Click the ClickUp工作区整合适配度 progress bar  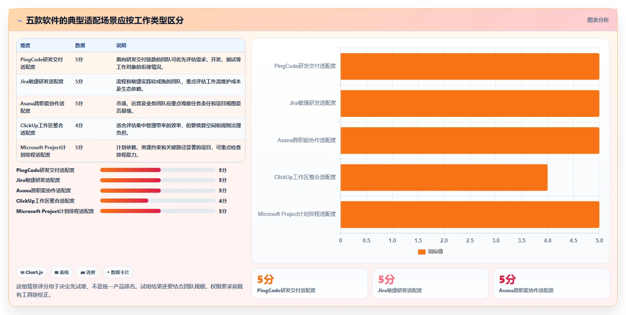tap(158, 201)
